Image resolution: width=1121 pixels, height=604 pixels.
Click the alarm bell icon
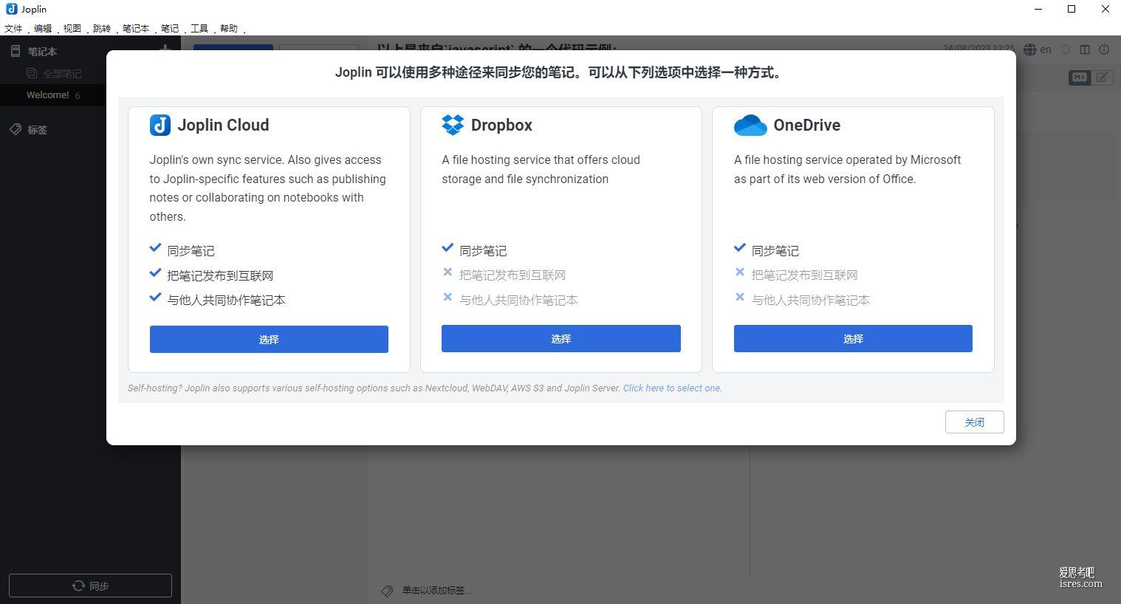click(1066, 49)
